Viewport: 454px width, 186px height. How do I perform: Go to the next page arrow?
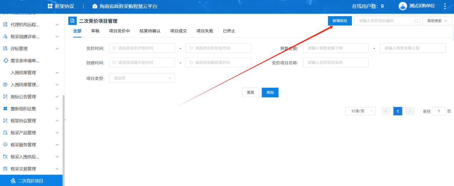point(410,111)
